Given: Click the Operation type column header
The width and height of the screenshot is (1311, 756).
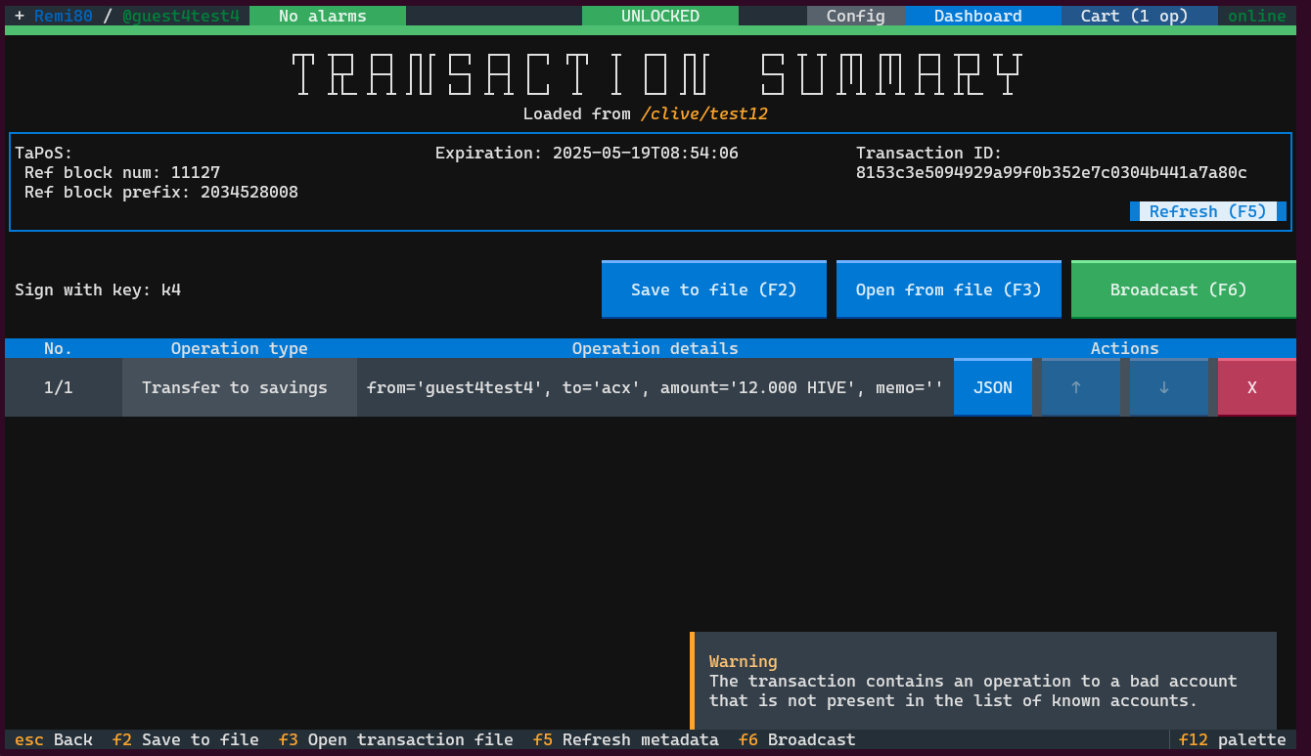Looking at the screenshot, I should (x=240, y=348).
